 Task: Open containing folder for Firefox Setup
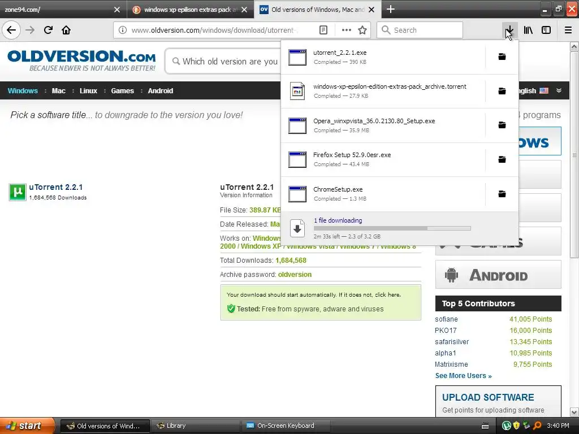click(x=502, y=159)
